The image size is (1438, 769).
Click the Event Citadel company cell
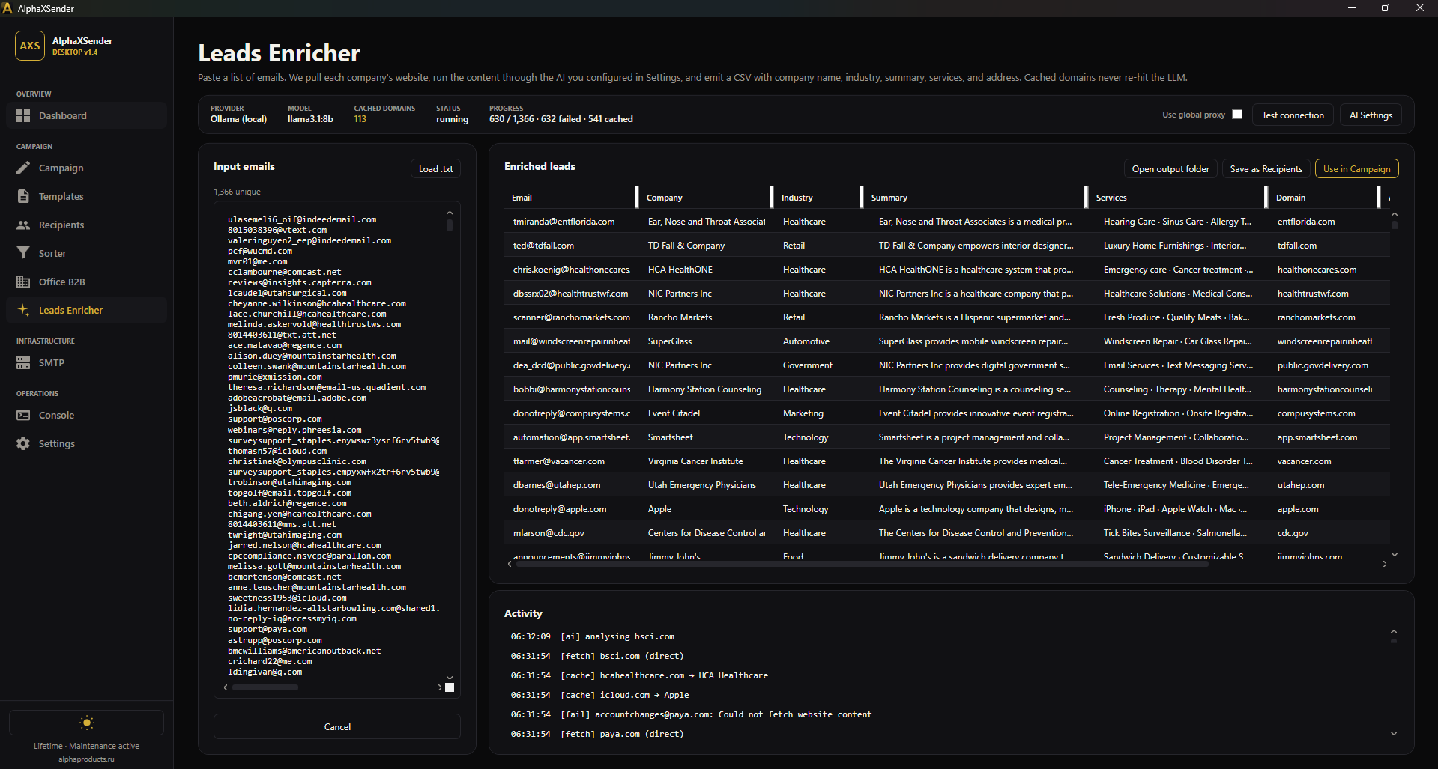point(674,413)
